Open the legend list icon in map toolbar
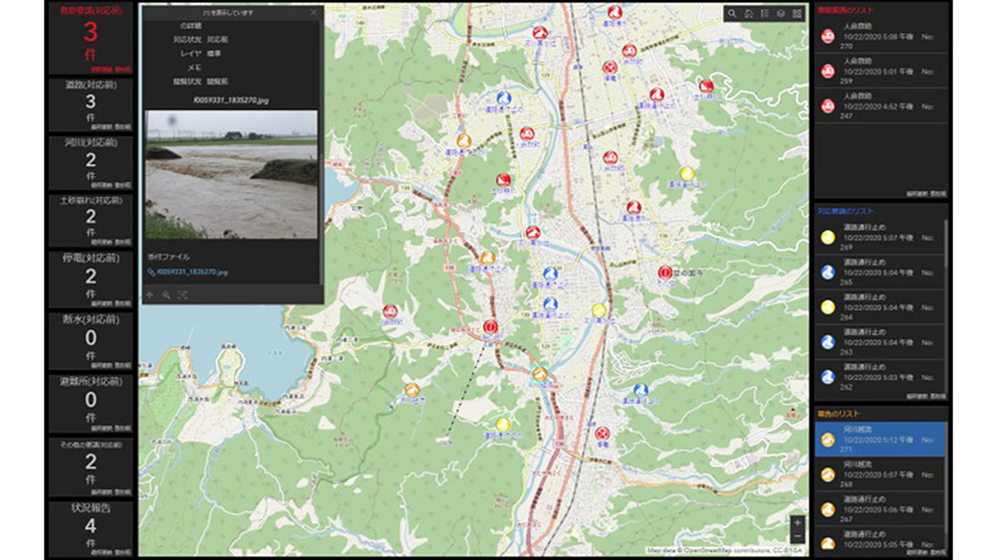This screenshot has height=560, width=996. click(x=765, y=13)
